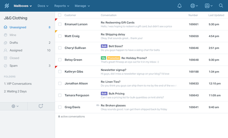Screen dimensions: 228x138
Task: Open Re: Linen Ties? conversation
Action: [x=111, y=82]
